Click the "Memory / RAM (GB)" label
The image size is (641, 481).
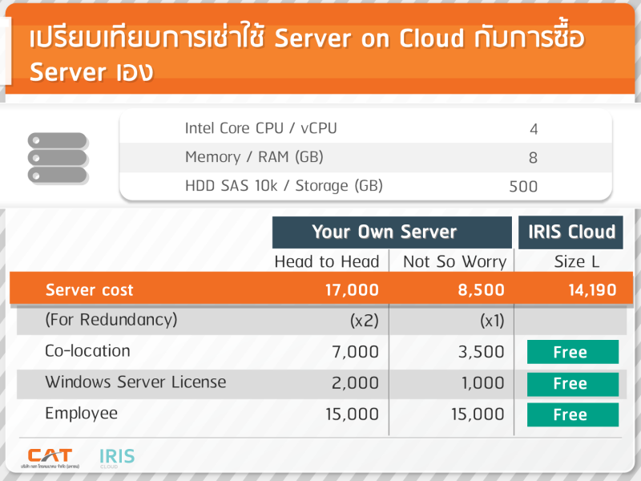click(x=254, y=157)
